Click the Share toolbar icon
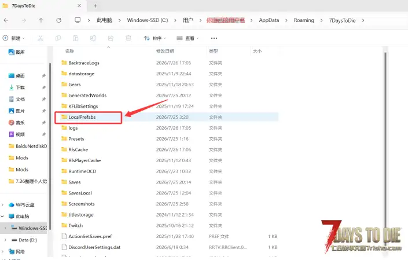This screenshot has height=260, width=408. point(111,38)
